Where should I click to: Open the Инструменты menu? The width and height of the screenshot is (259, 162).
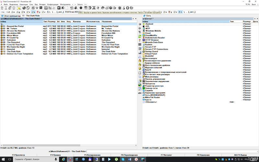[x=65, y=5]
